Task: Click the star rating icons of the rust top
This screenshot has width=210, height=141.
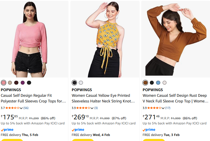Action: click(154, 108)
